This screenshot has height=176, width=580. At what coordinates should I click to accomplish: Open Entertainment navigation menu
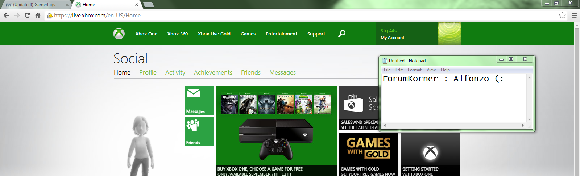tap(281, 34)
